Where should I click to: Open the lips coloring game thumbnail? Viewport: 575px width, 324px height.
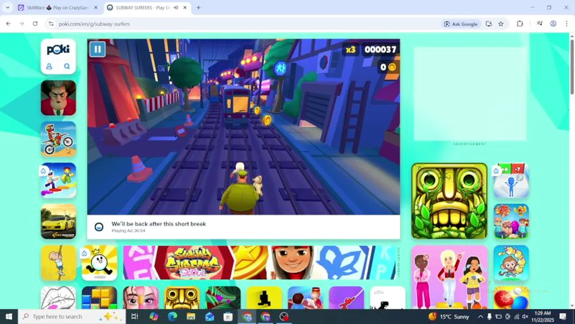(58, 298)
